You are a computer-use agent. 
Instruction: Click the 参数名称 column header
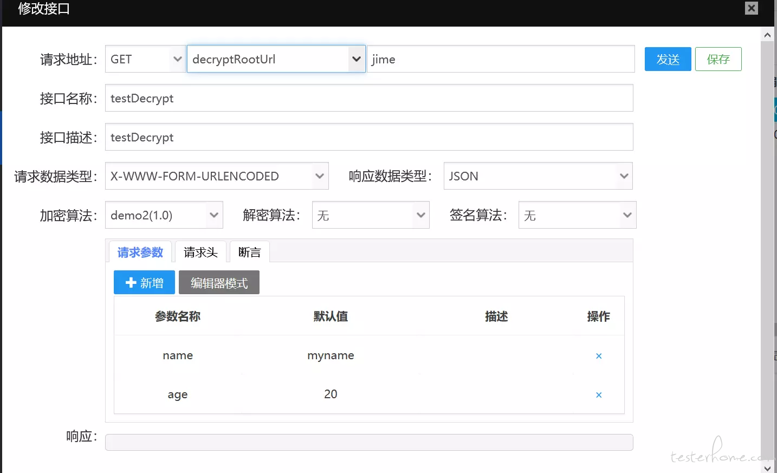178,316
